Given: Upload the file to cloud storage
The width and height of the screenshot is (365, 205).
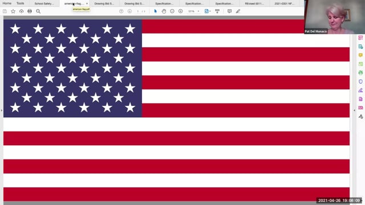Looking at the screenshot, I should pyautogui.click(x=22, y=11).
